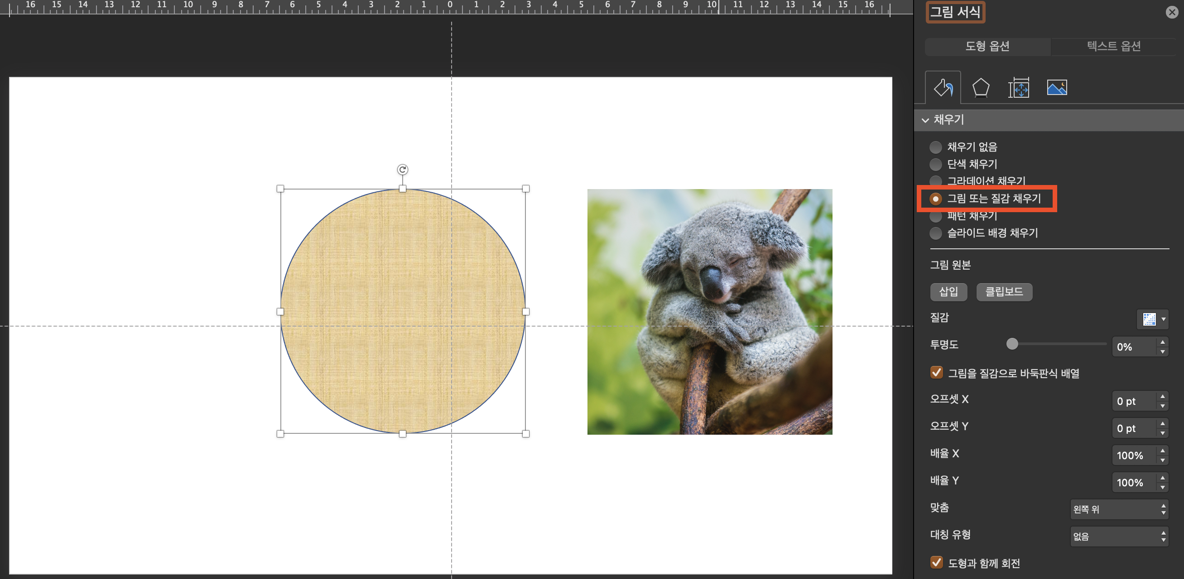The width and height of the screenshot is (1184, 579).
Task: Collapse the 채우기 section
Action: [x=925, y=120]
